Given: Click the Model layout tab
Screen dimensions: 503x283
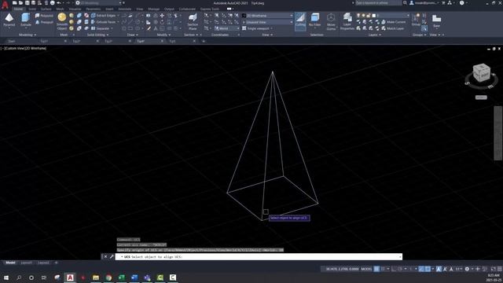Looking at the screenshot, I should pyautogui.click(x=10, y=263).
